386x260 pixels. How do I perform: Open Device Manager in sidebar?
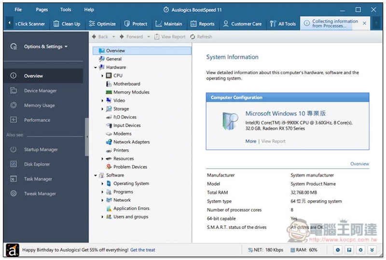40,91
